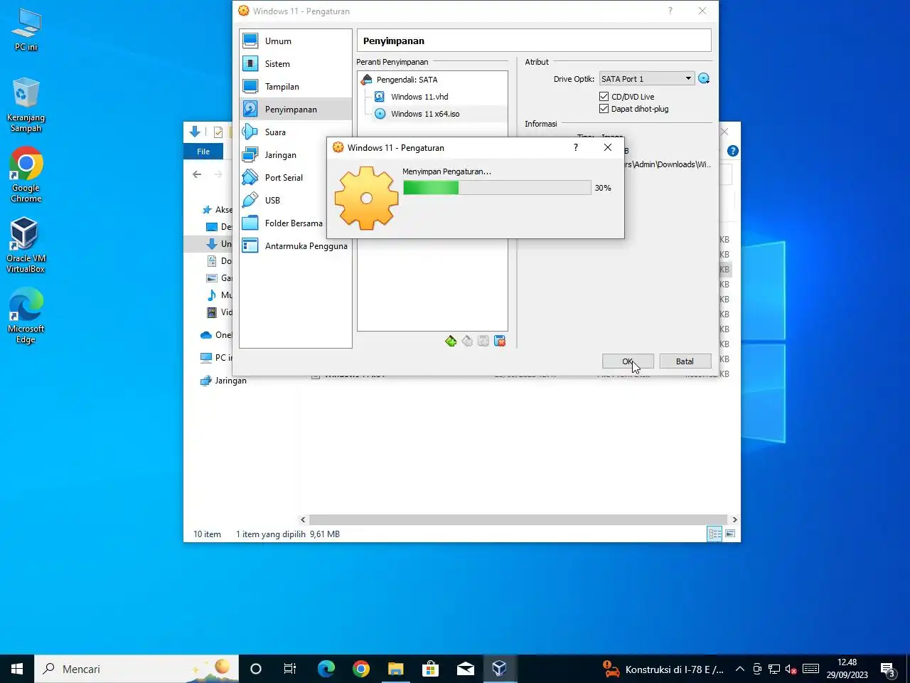Select Penyimpanan storage category

pos(295,110)
